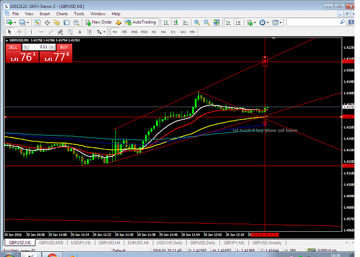Screen dimensions: 360x257
Task: Open the Templates icon
Action: tap(275, 22)
